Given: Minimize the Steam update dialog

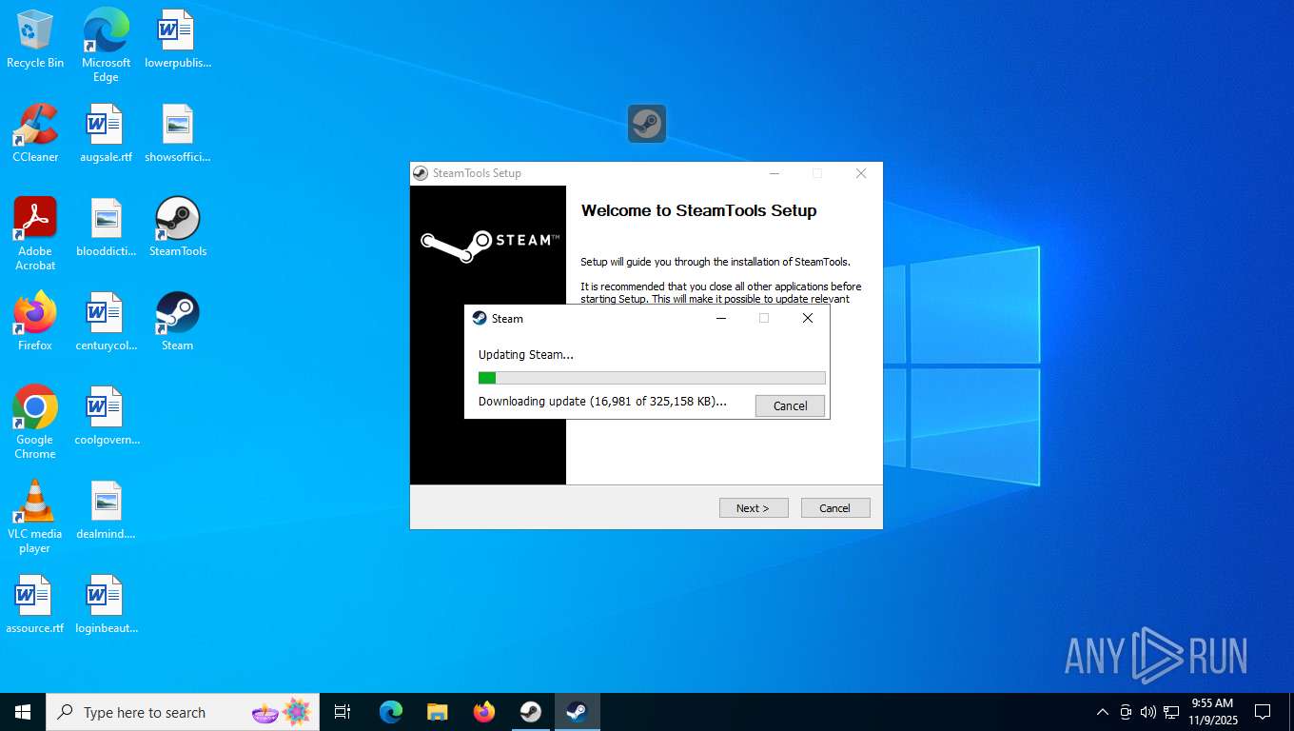Looking at the screenshot, I should [721, 319].
